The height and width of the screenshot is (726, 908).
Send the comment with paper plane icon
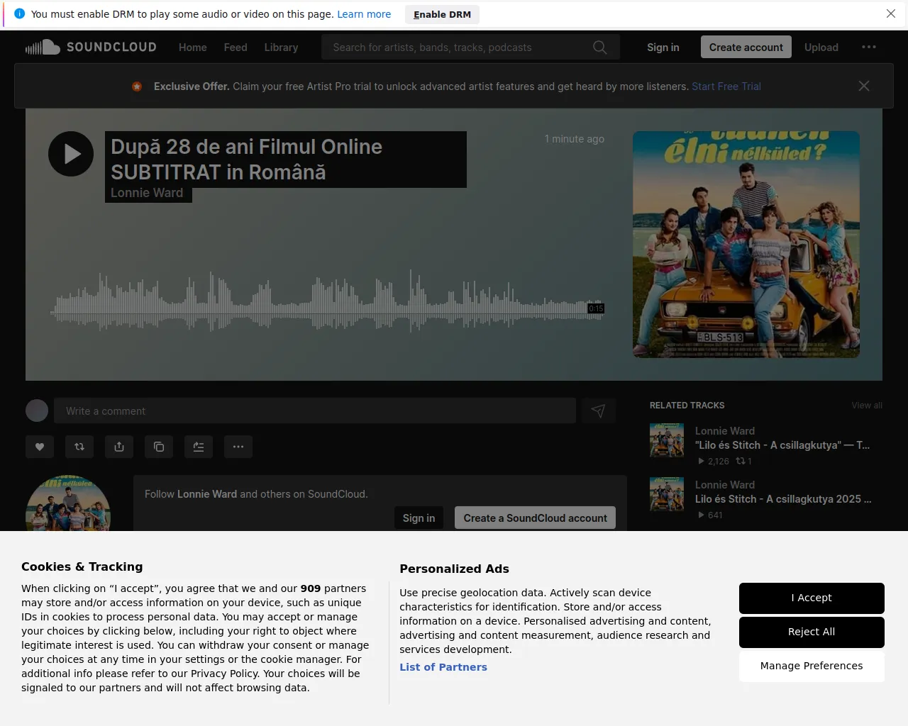[598, 411]
